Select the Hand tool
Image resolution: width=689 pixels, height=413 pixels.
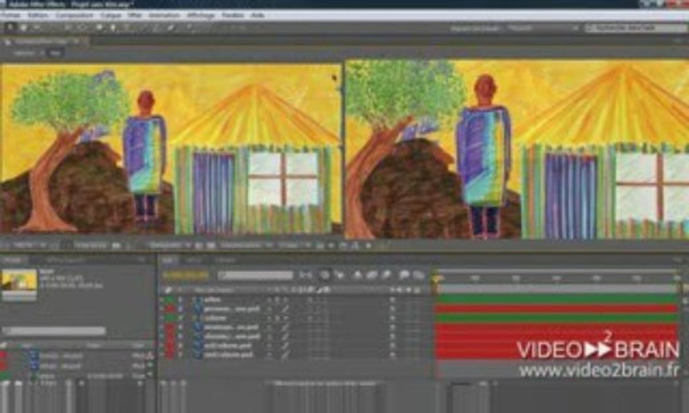[x=24, y=27]
